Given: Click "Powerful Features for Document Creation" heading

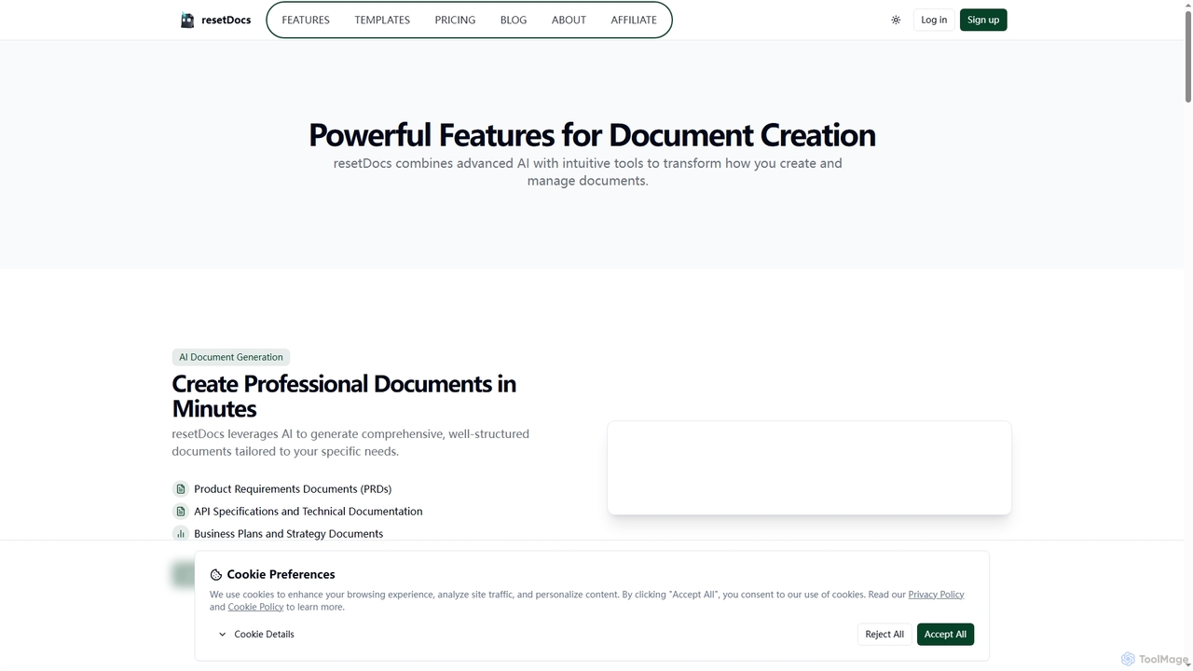Looking at the screenshot, I should pos(592,135).
